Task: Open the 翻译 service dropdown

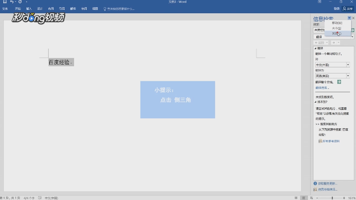Action: tap(352, 37)
